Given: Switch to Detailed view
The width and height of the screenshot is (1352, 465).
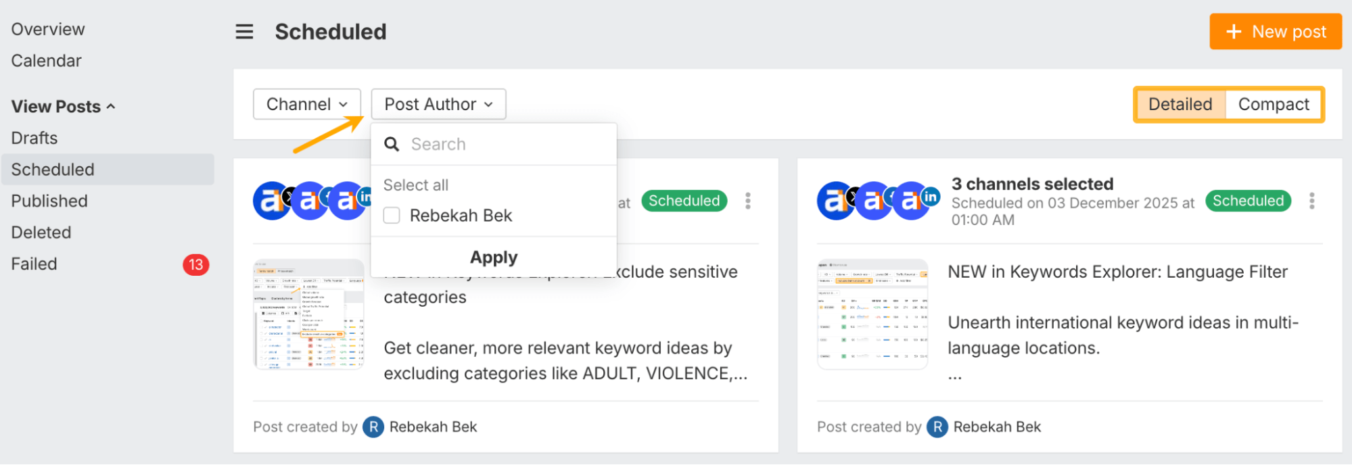Looking at the screenshot, I should pos(1180,105).
